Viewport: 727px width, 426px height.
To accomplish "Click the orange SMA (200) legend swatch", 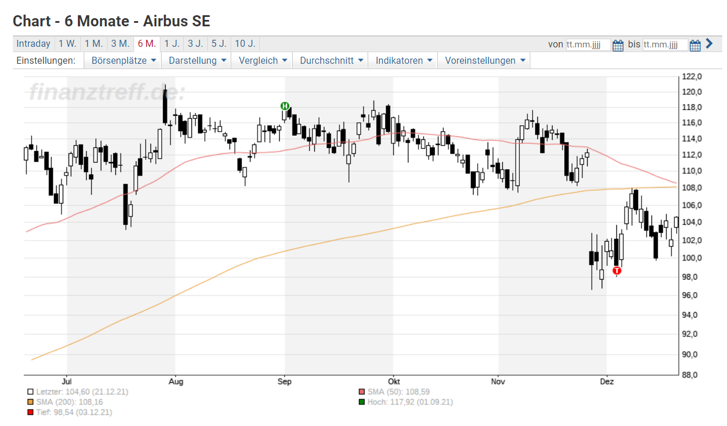I will coord(30,402).
